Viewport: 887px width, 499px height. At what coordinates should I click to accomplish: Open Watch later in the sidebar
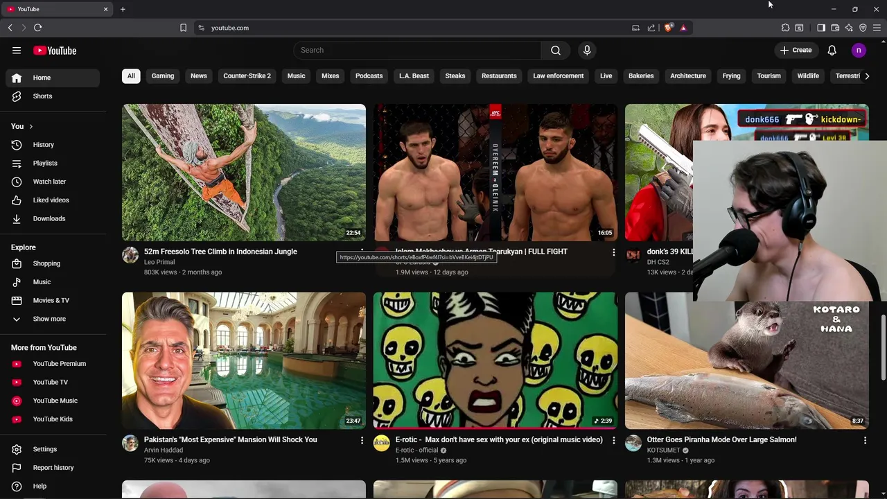[53, 182]
